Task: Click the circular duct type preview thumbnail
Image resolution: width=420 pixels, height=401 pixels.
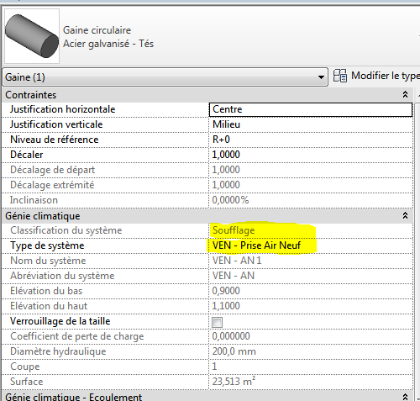Action: point(32,36)
